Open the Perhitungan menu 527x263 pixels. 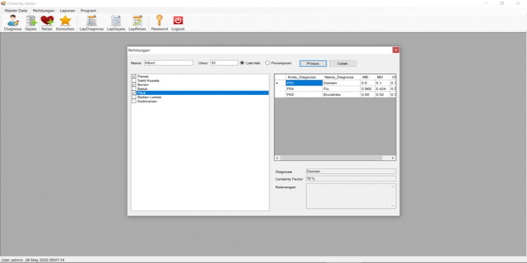(44, 10)
